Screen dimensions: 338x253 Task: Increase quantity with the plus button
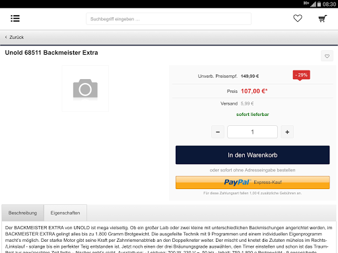287,132
